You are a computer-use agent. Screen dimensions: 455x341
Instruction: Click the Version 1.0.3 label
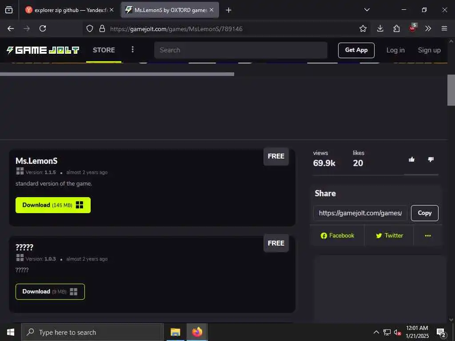40,259
